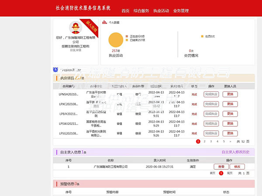Click 查看 button for 广东瑞隆消防工程有限公司
The image size is (262, 196).
click(x=221, y=166)
